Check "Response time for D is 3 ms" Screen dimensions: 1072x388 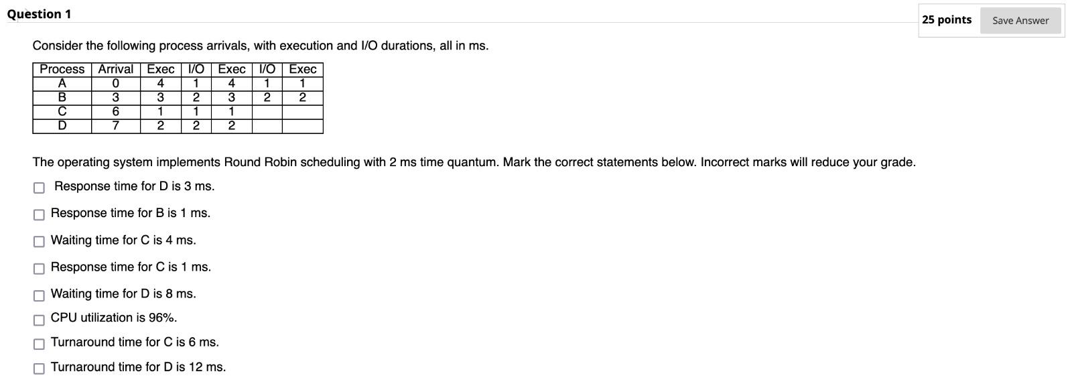[x=38, y=186]
